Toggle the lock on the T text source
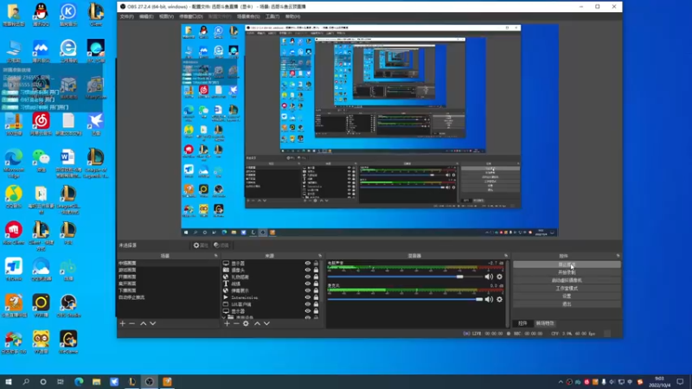Image resolution: width=692 pixels, height=389 pixels. click(316, 284)
